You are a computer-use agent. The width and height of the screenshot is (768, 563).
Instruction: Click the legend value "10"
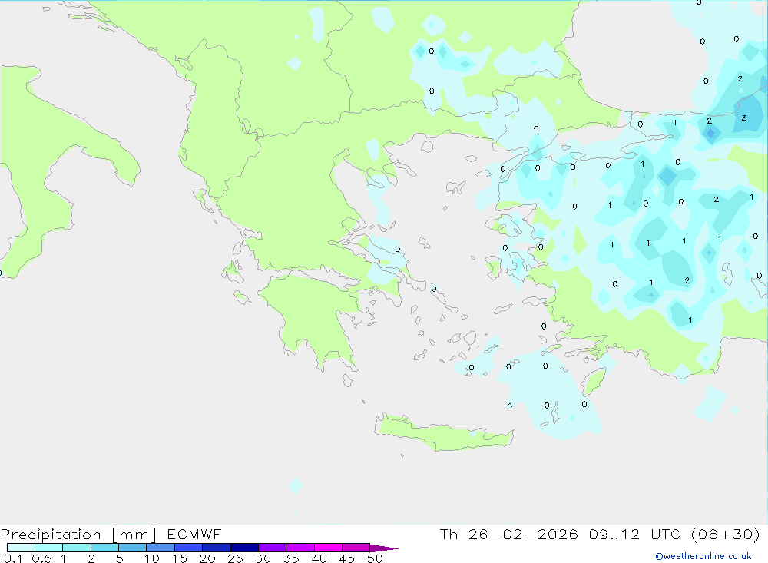coord(151,558)
